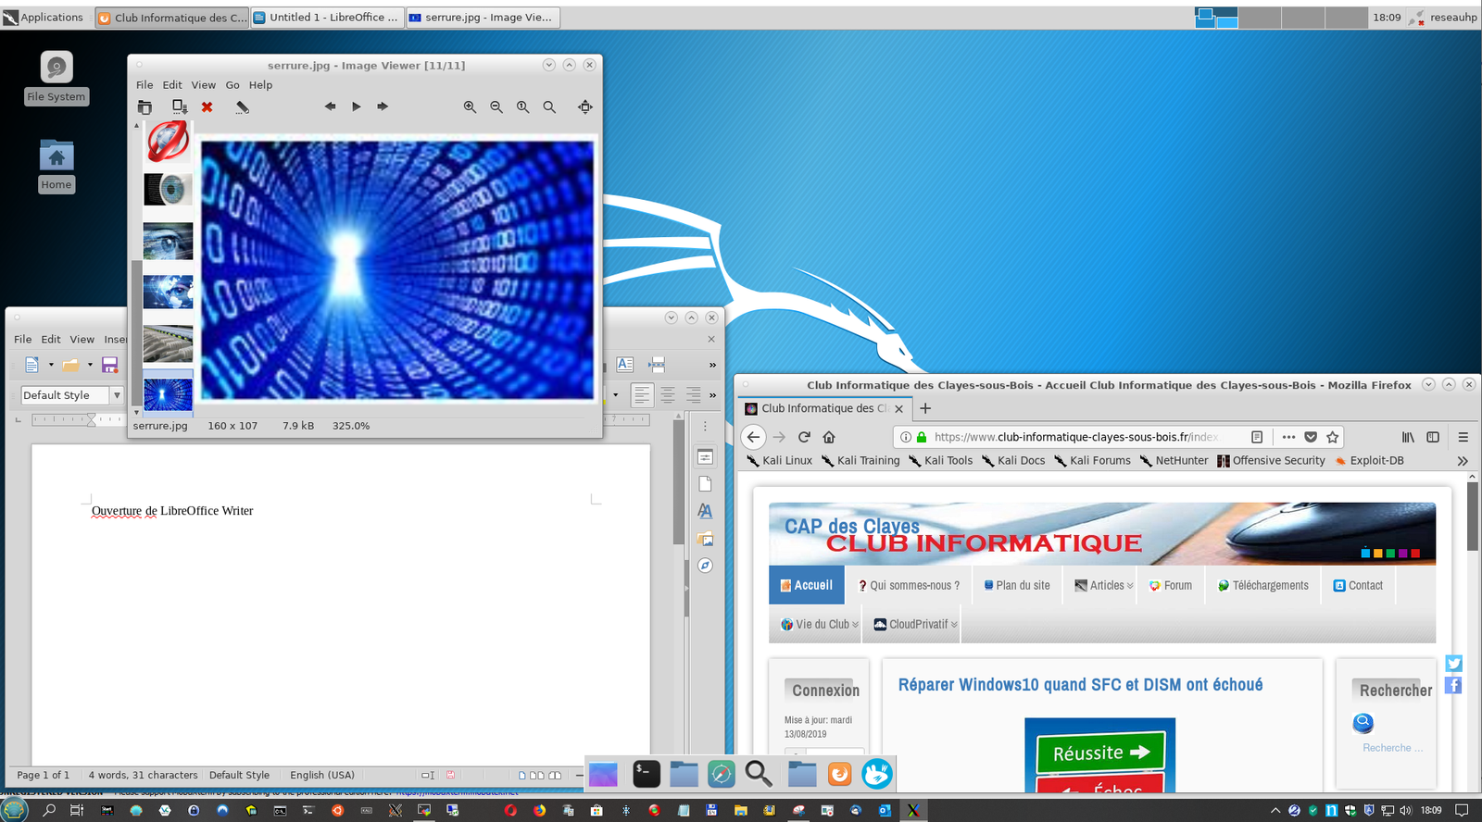Open Writer sidebar settings menu

pyautogui.click(x=705, y=427)
